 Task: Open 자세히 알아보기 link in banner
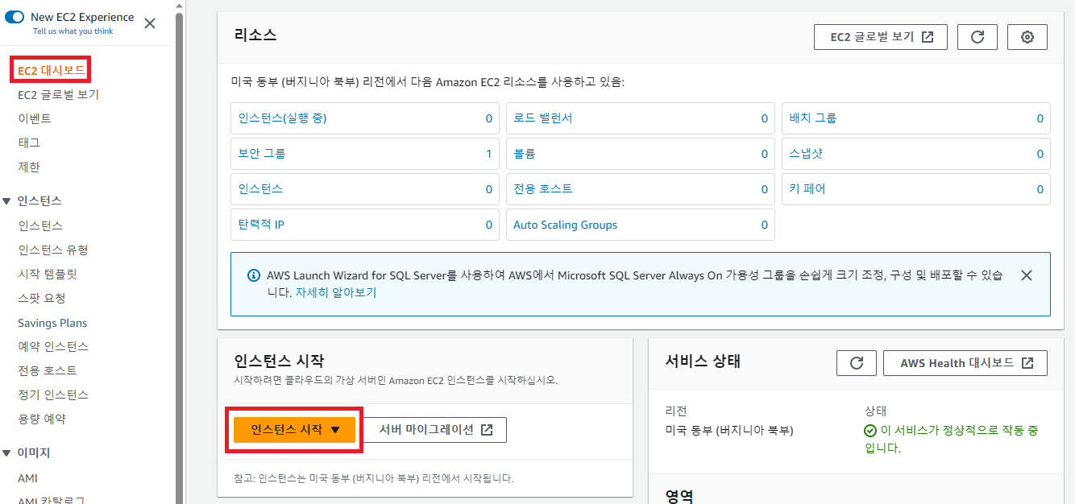pos(335,292)
